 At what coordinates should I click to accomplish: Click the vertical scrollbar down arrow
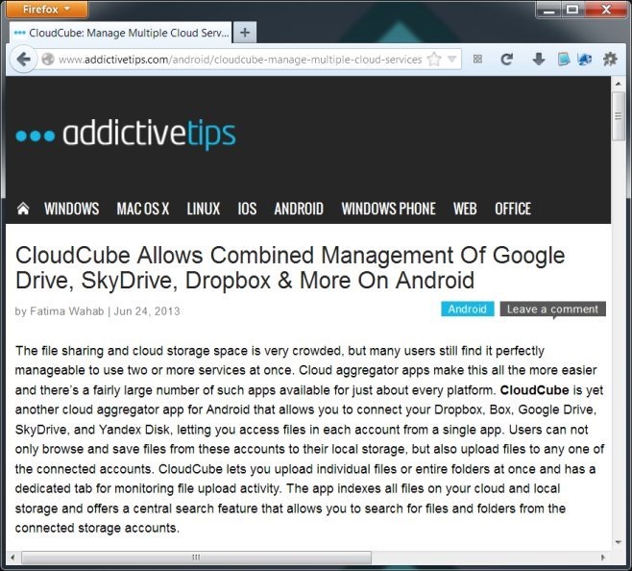point(619,543)
